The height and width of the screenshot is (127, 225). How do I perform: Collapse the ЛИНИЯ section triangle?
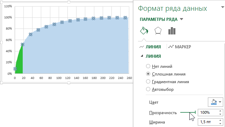tap(142, 56)
